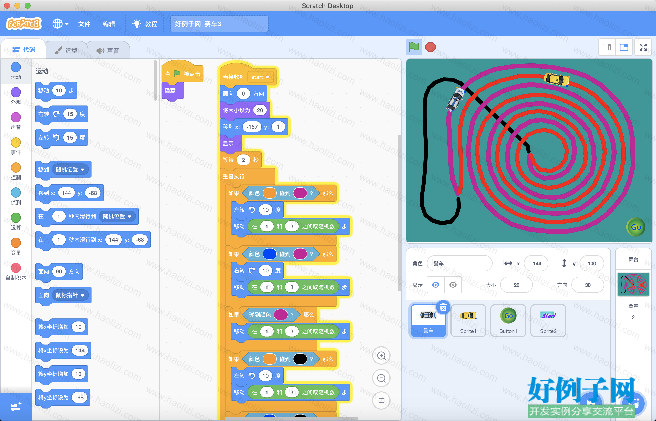Click the 将x坐标增加 10 block
The height and width of the screenshot is (421, 656).
[61, 327]
